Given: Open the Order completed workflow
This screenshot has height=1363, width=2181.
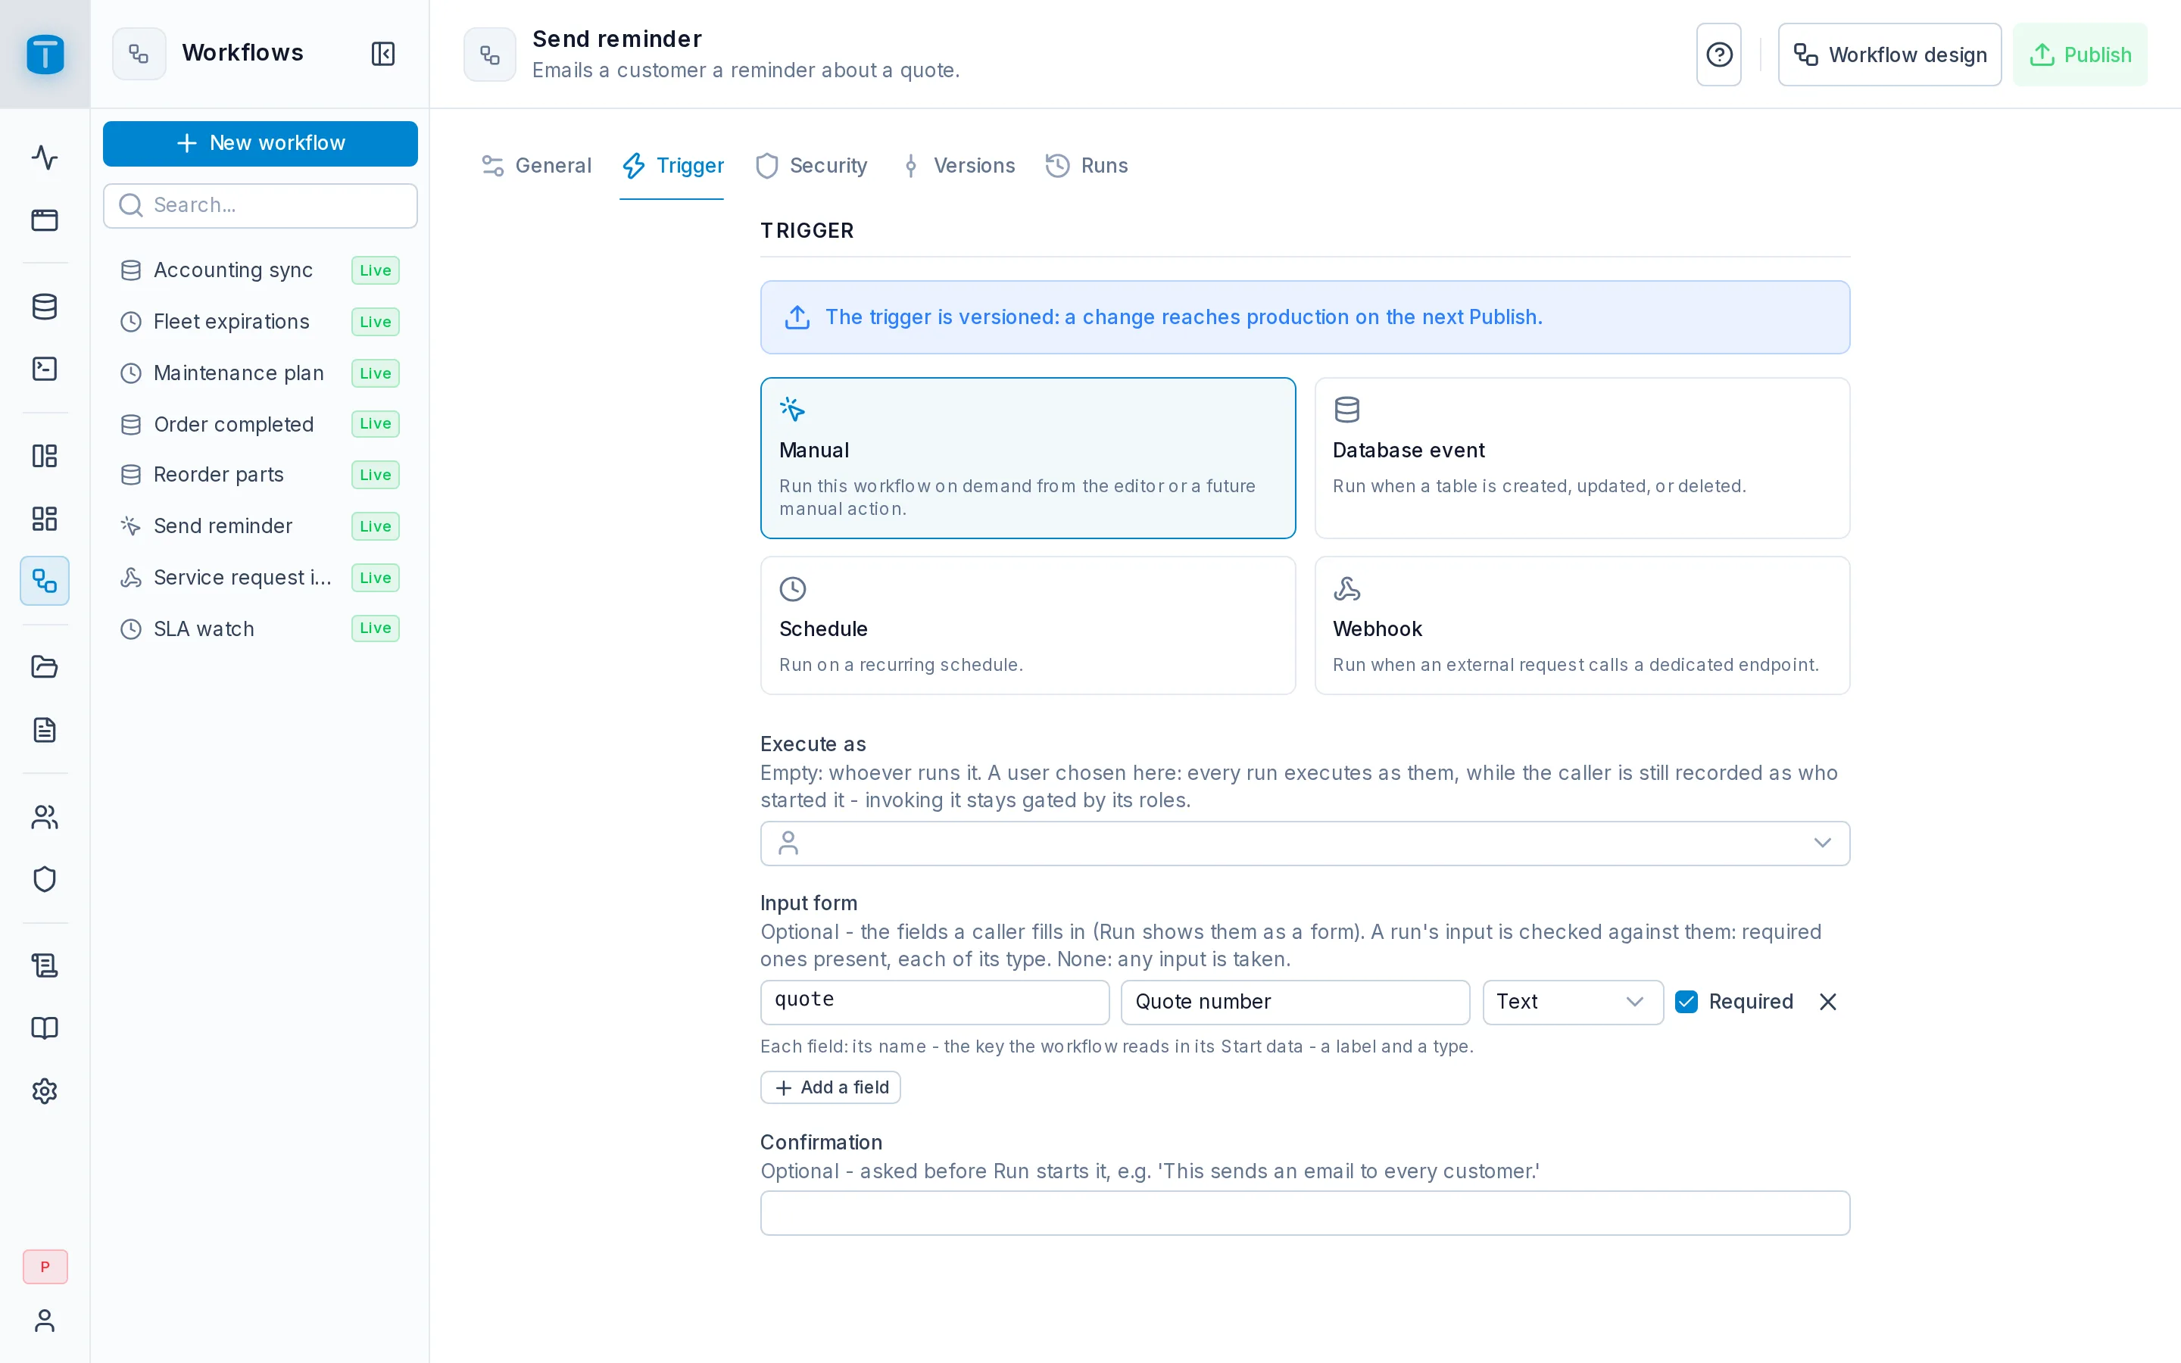Looking at the screenshot, I should [x=261, y=424].
